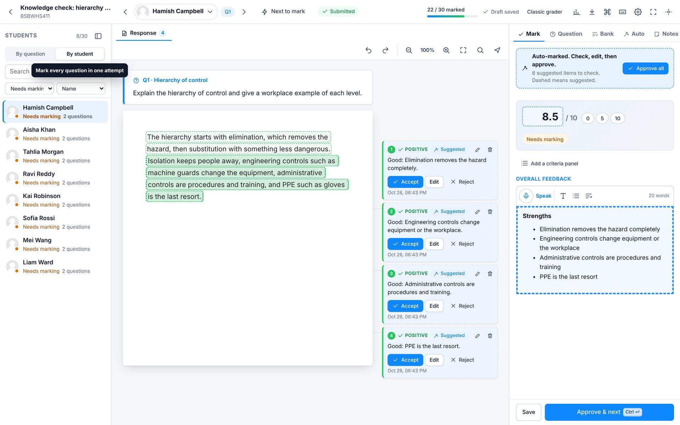Screen dimensions: 680x425
Task: Select student Tahlia Morgan
Action: tap(55, 156)
